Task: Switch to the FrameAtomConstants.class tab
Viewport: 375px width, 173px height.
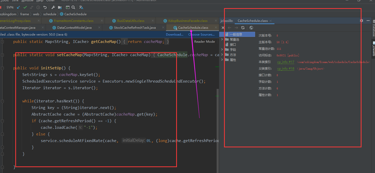Action: tap(74, 21)
